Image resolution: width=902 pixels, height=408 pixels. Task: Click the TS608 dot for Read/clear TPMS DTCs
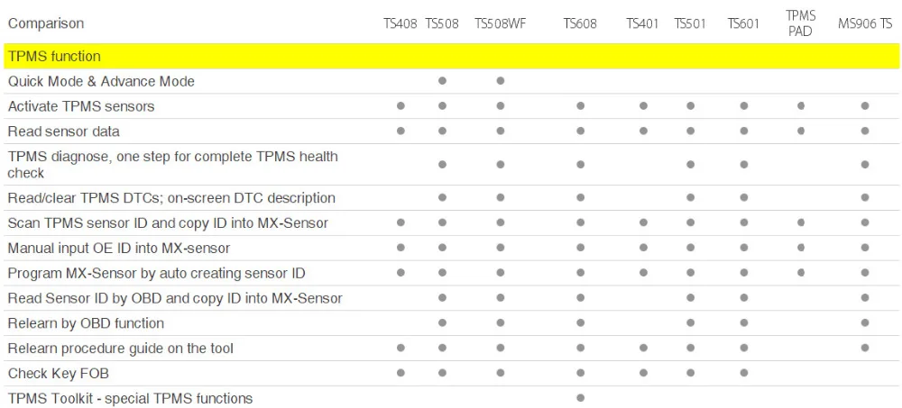580,197
